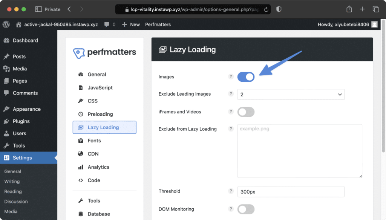
Task: Show Safari sidebar icon
Action: click(38, 9)
